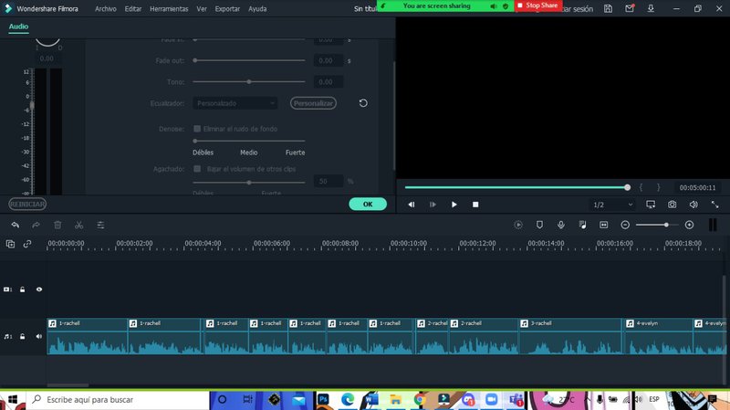This screenshot has width=730, height=410.
Task: Open the 1/2 preview quality dropdown
Action: pos(611,205)
